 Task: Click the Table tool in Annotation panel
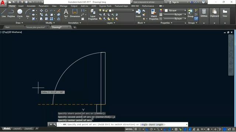click(83, 19)
